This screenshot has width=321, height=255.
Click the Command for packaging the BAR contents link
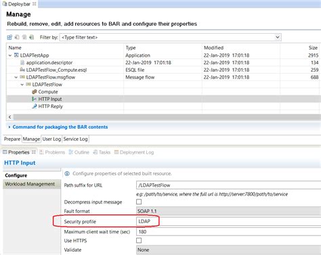click(x=60, y=127)
